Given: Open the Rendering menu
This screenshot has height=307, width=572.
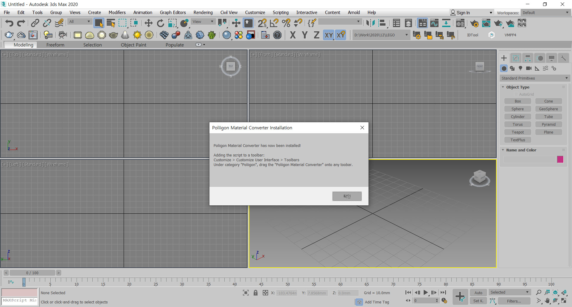Looking at the screenshot, I should pos(203,12).
